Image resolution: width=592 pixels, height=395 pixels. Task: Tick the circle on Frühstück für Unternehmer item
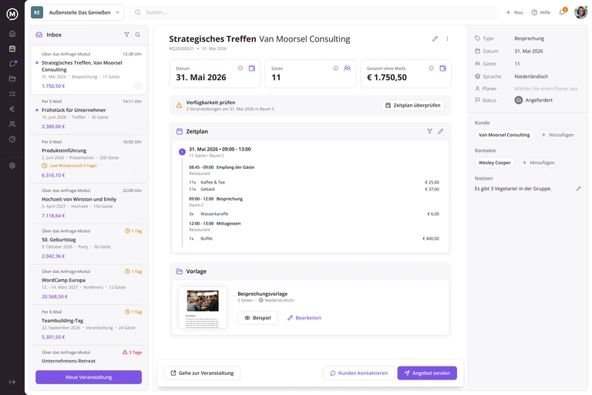coord(138,127)
